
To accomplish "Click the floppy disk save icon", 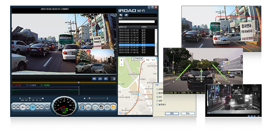I will [101, 107].
